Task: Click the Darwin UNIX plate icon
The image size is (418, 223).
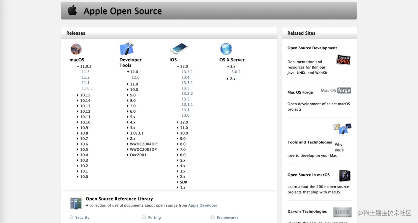Action: click(342, 212)
